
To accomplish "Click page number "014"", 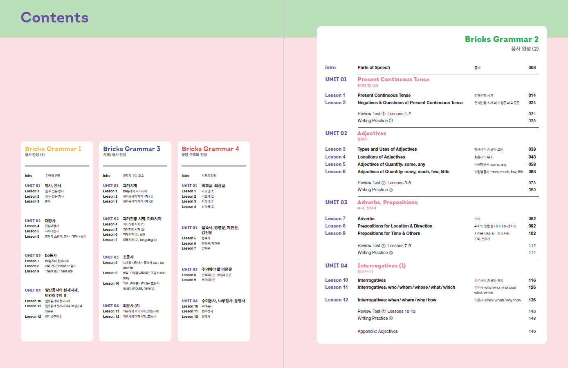I will point(532,95).
